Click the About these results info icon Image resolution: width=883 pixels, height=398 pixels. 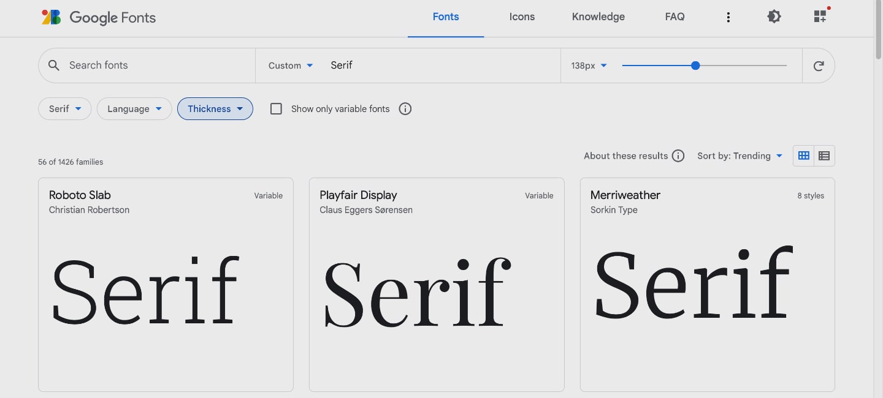[x=678, y=156]
